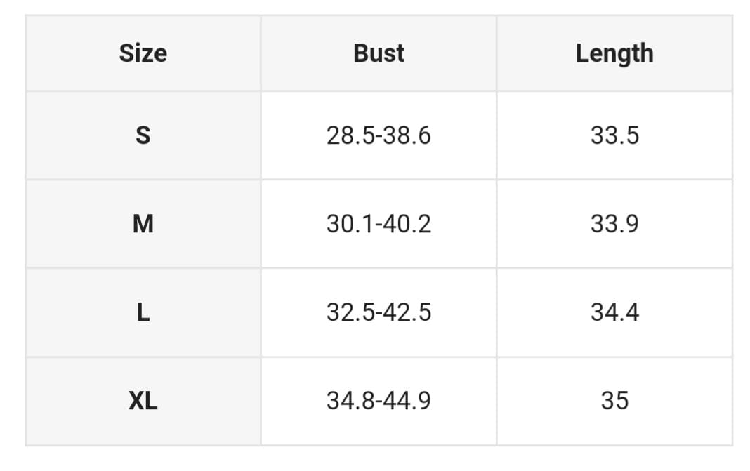Click the 30.1-40.2 bust cell
The image size is (750, 471).
pos(379,224)
